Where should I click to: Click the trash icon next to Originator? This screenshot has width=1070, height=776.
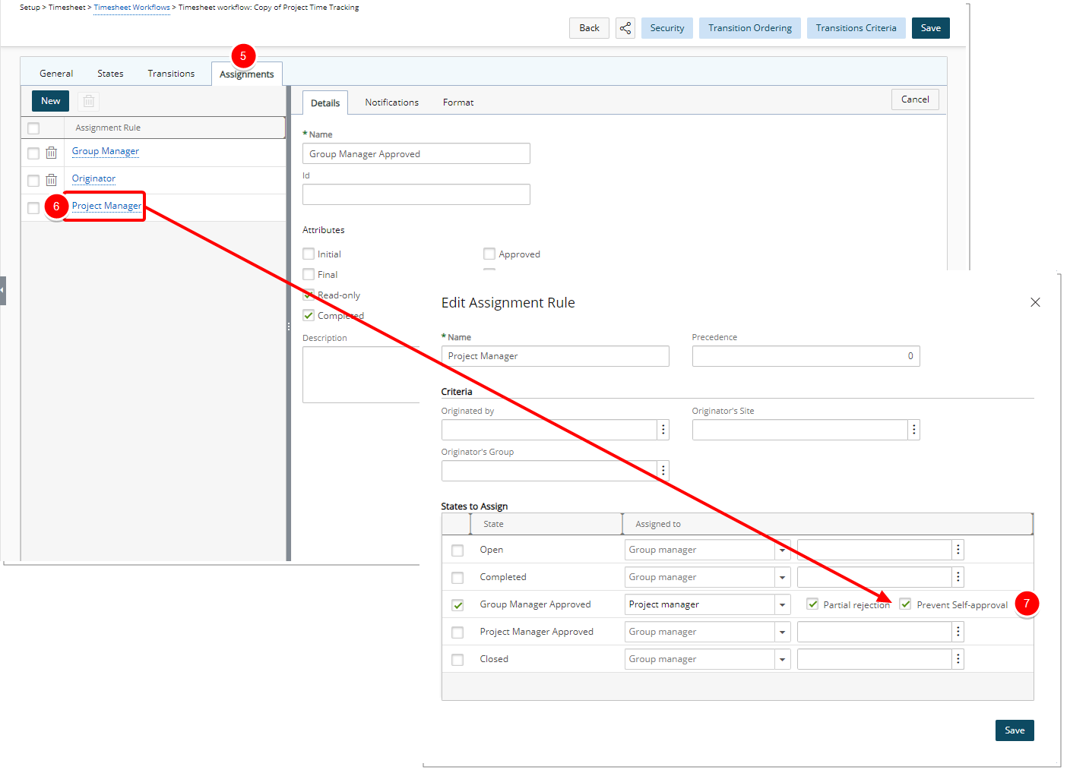(51, 180)
